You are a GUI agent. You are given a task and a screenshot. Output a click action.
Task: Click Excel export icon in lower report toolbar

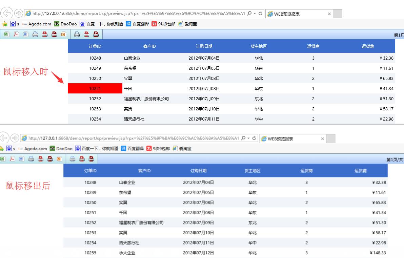pyautogui.click(x=2, y=159)
